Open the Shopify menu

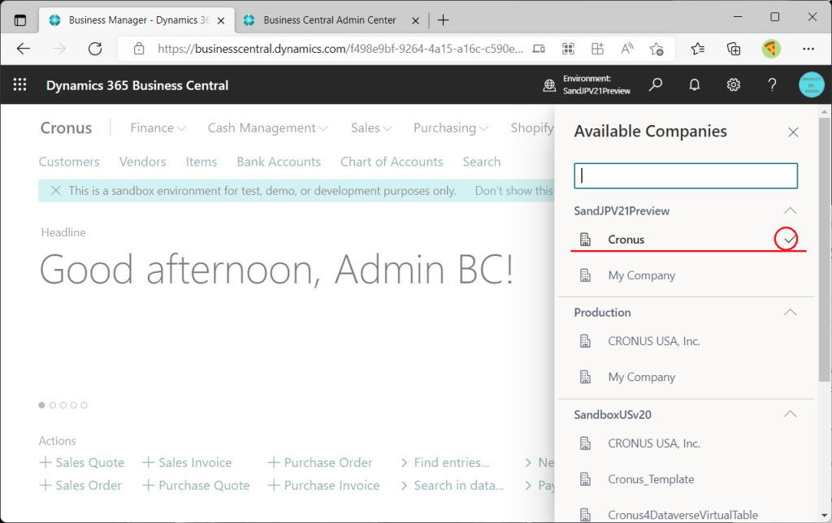pos(532,128)
